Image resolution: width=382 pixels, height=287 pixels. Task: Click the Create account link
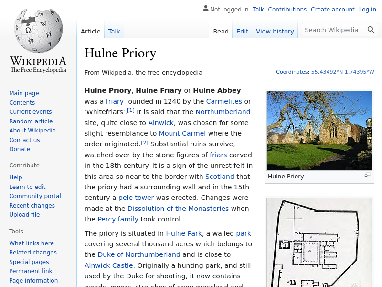tap(332, 9)
